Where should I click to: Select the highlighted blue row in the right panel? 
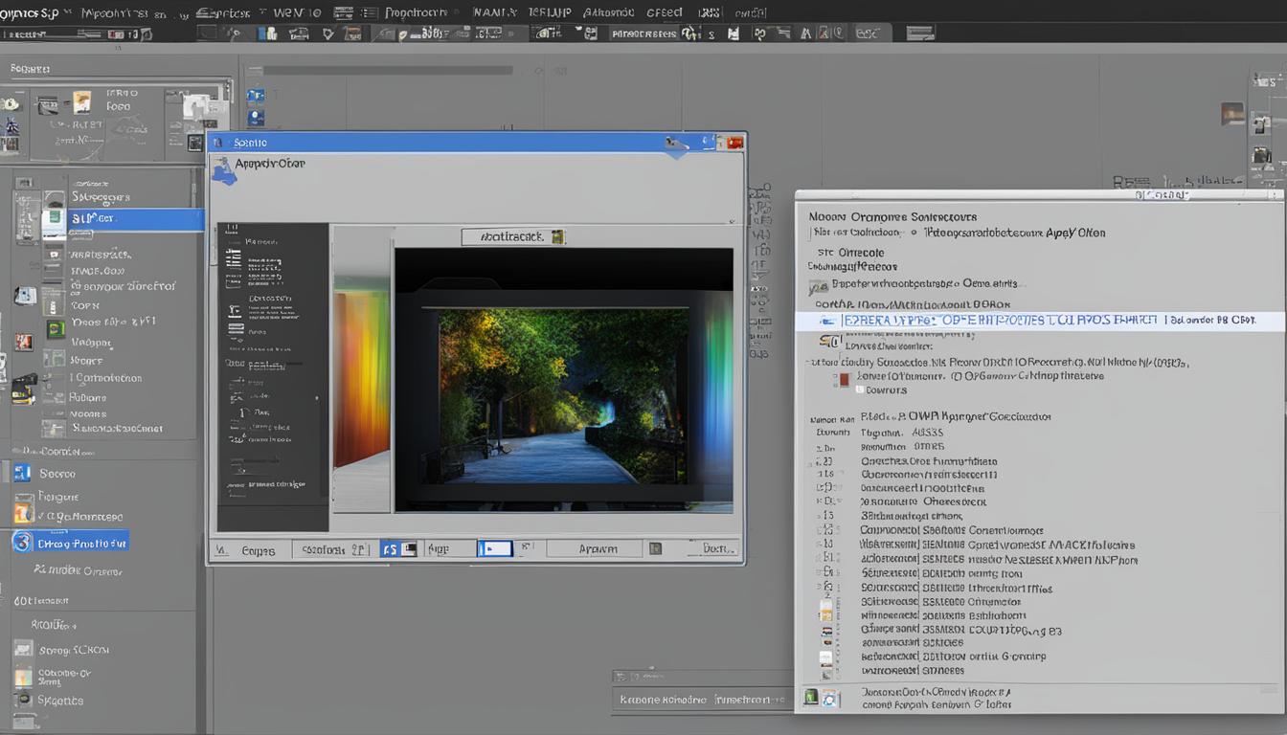(1044, 321)
